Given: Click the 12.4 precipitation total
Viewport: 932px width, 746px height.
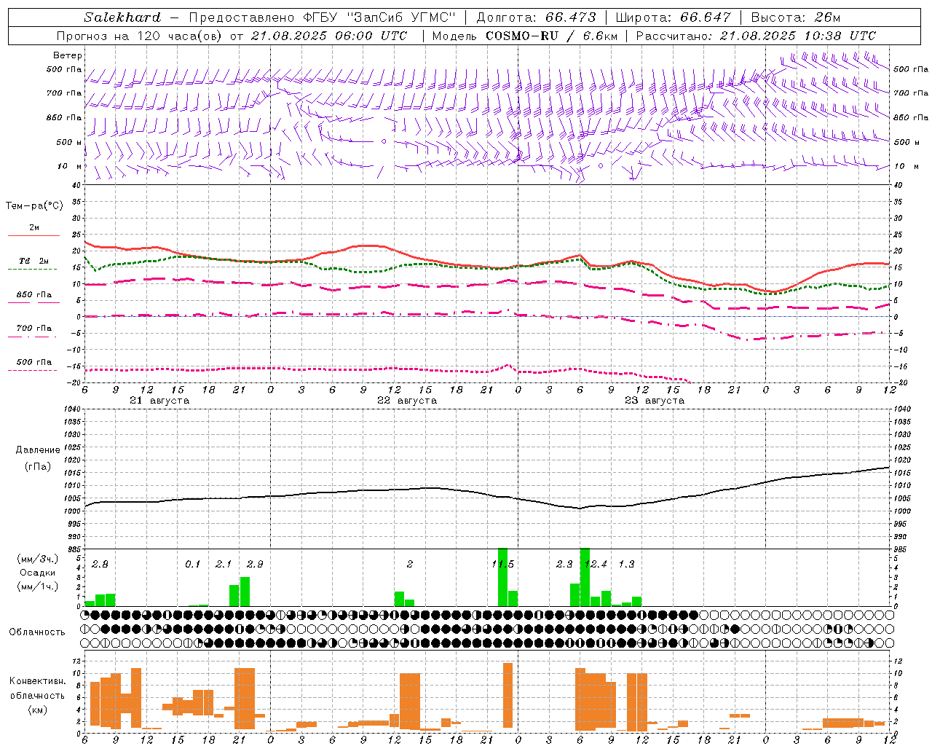Looking at the screenshot, I should coord(596,564).
